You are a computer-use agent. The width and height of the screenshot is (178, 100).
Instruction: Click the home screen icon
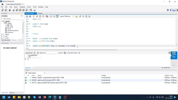pyautogui.click(x=3, y=4)
